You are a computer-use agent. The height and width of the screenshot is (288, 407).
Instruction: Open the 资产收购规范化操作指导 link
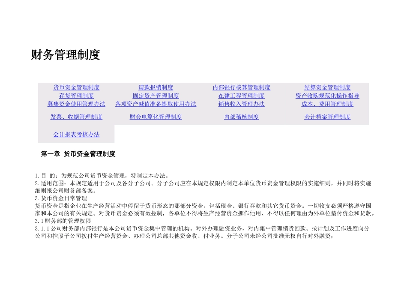[x=327, y=96]
